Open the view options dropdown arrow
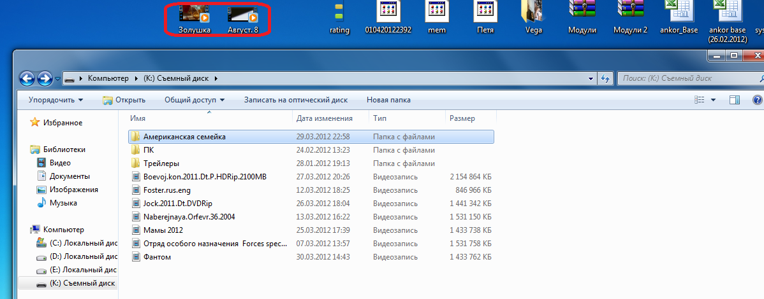 click(x=714, y=100)
